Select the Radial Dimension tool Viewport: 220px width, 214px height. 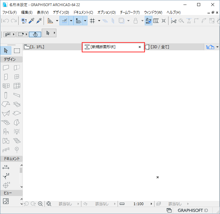[6, 176]
